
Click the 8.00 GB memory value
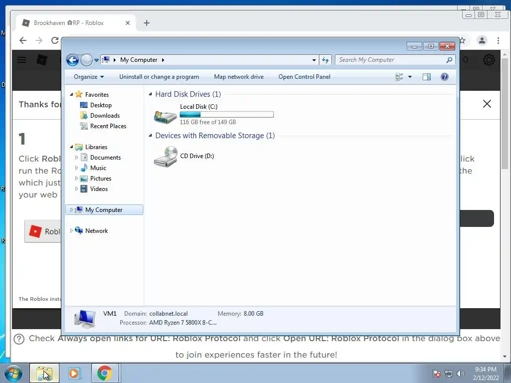(254, 314)
